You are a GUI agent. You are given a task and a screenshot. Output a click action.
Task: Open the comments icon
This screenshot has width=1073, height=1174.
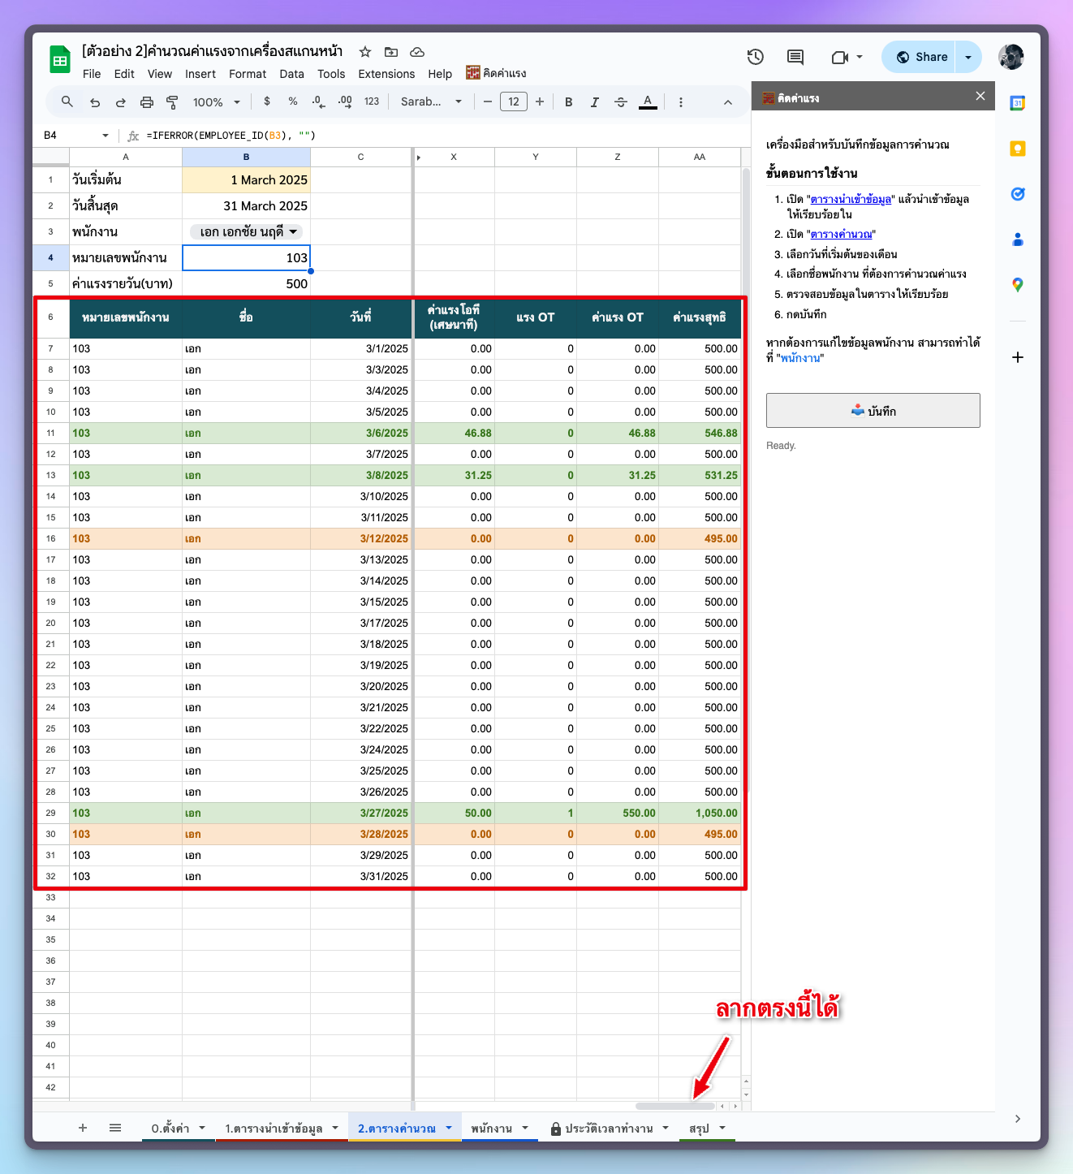[795, 57]
